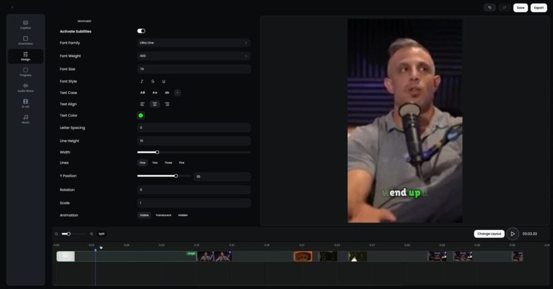This screenshot has width=553, height=289.
Task: Open the Orientation panel in sidebar
Action: click(25, 40)
